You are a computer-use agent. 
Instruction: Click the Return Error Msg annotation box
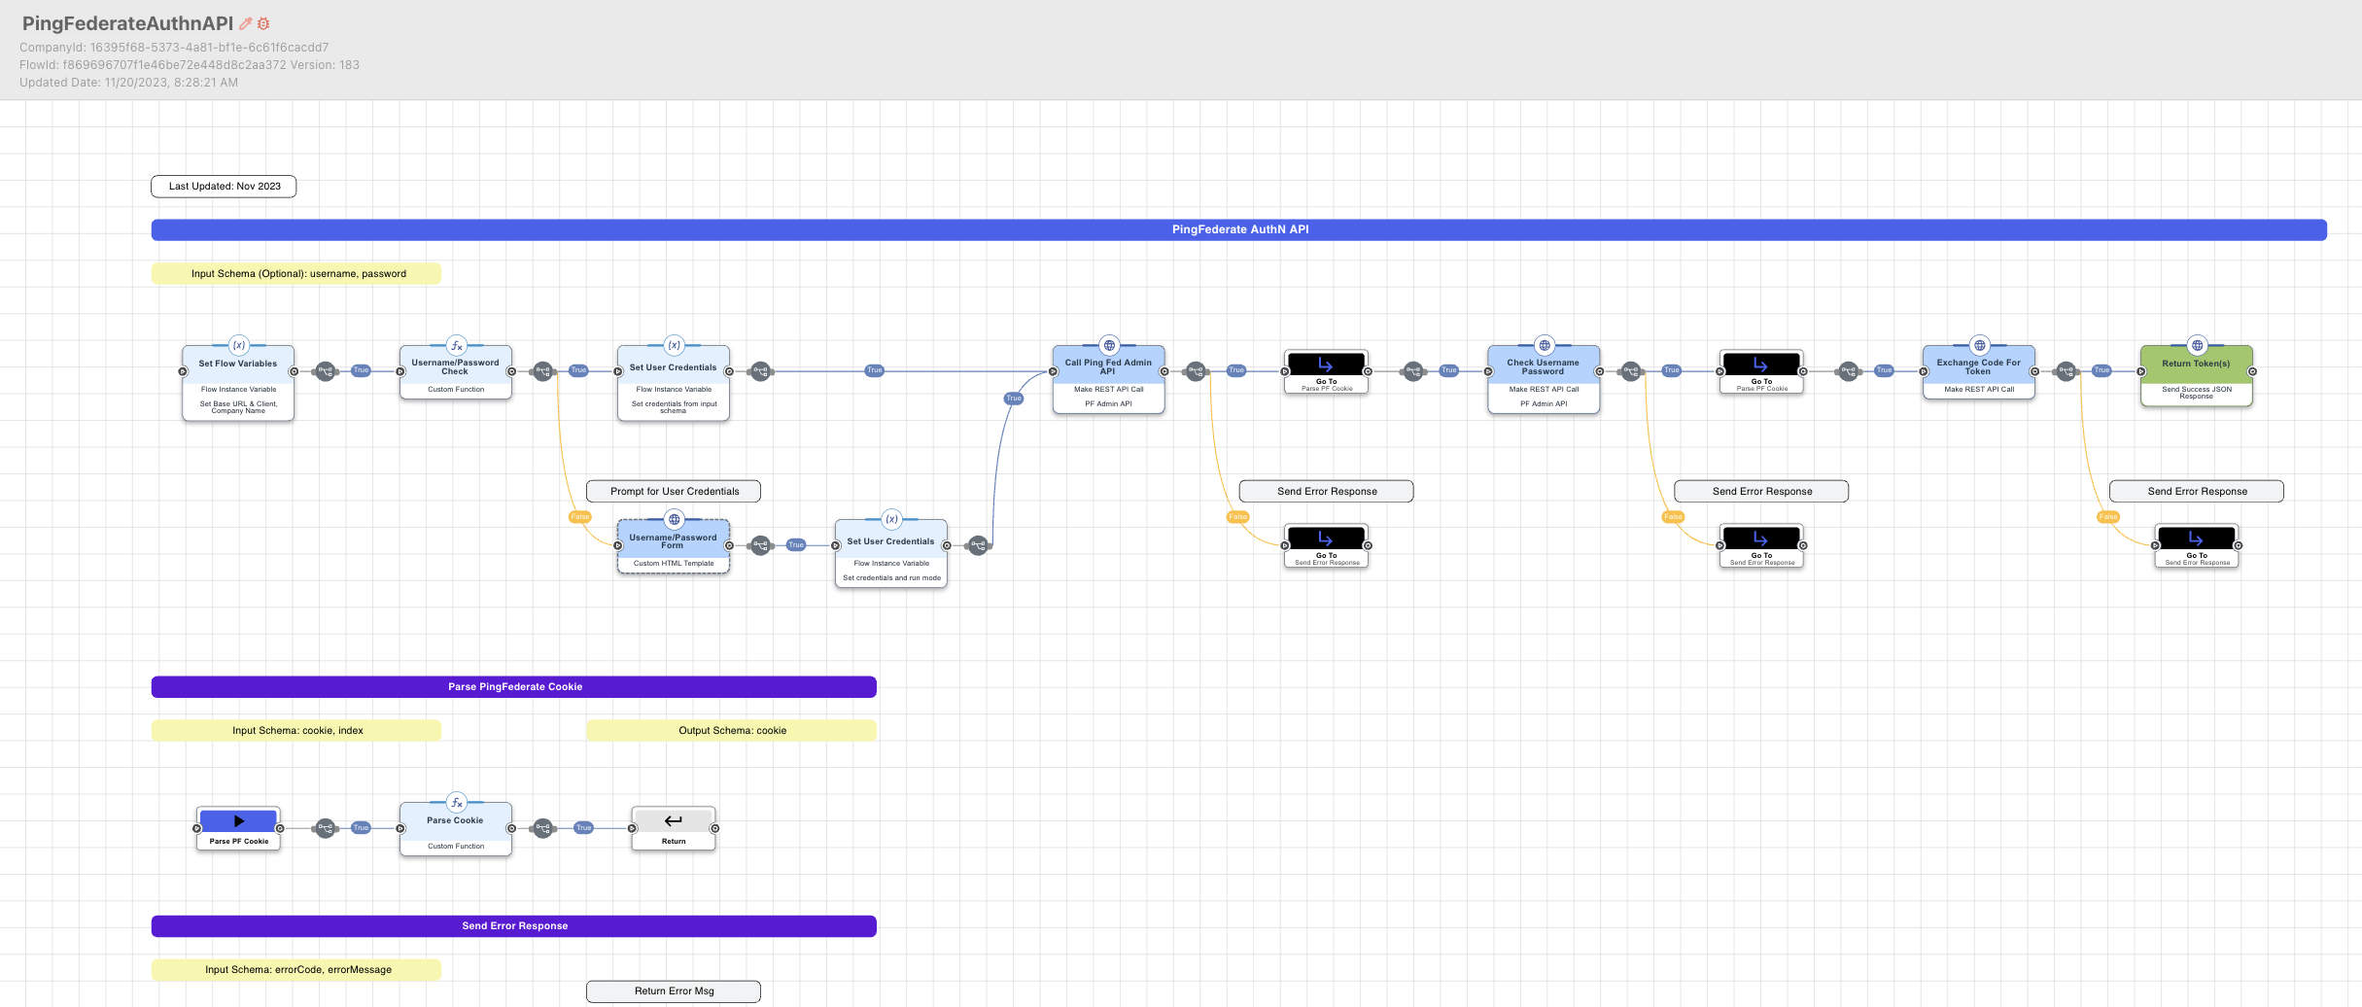674,991
